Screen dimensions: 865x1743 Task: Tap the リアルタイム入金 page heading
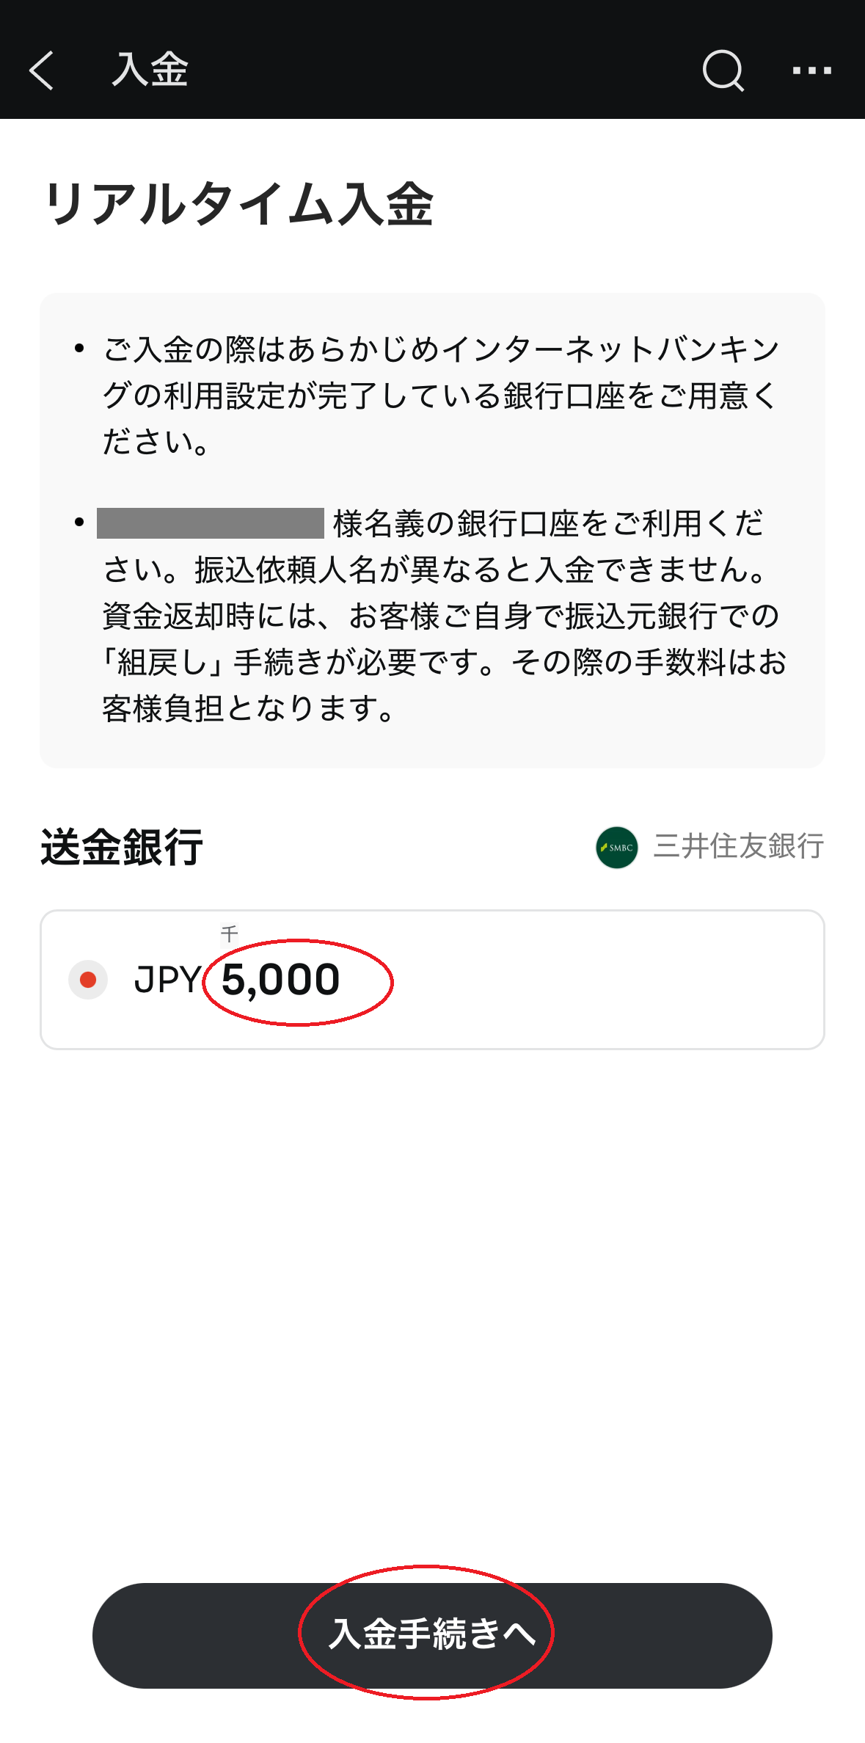(x=238, y=204)
